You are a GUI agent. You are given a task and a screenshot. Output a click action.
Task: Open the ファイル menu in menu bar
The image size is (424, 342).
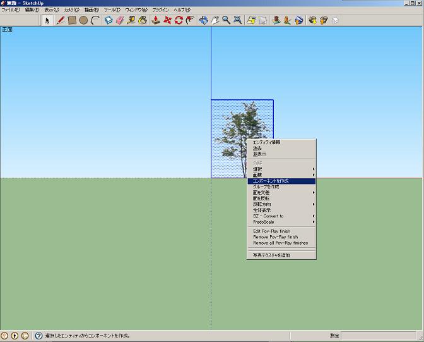pyautogui.click(x=11, y=10)
